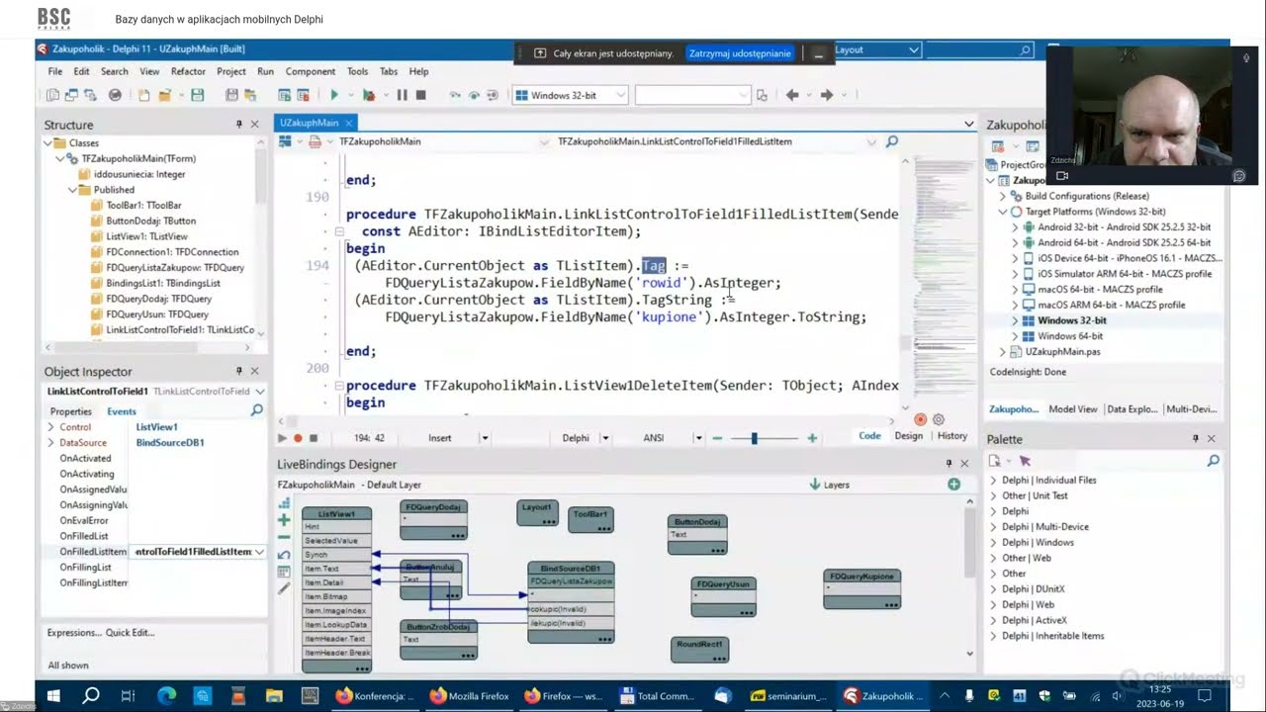Open the Tools menu
1266x712 pixels.
(x=358, y=71)
